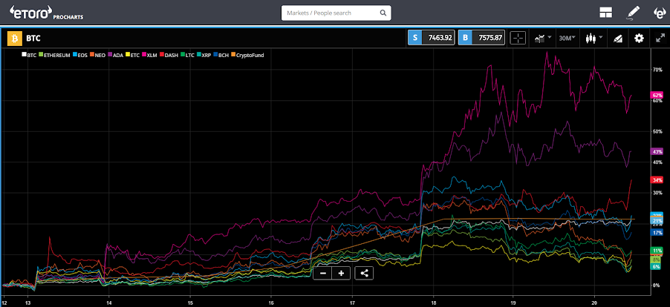Click the 70% y-axis gridline label
This screenshot has width=670, height=307.
tap(657, 70)
